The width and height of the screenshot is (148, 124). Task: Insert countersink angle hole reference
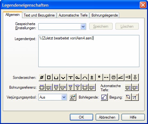click(x=78, y=87)
